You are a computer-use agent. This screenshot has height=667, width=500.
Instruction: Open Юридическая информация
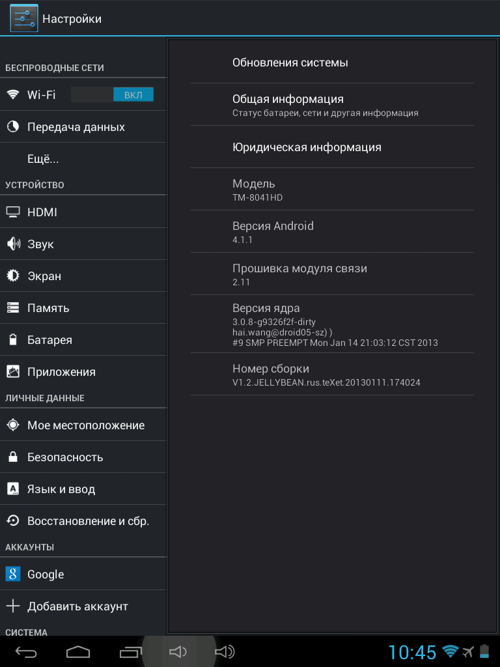(x=332, y=147)
